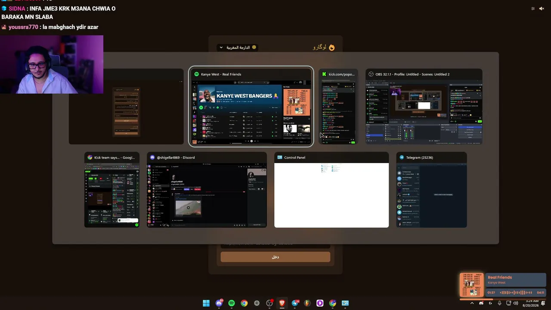Screen dimensions: 551x310
Task: Click the muted speaker icon at top right
Action: point(542,9)
